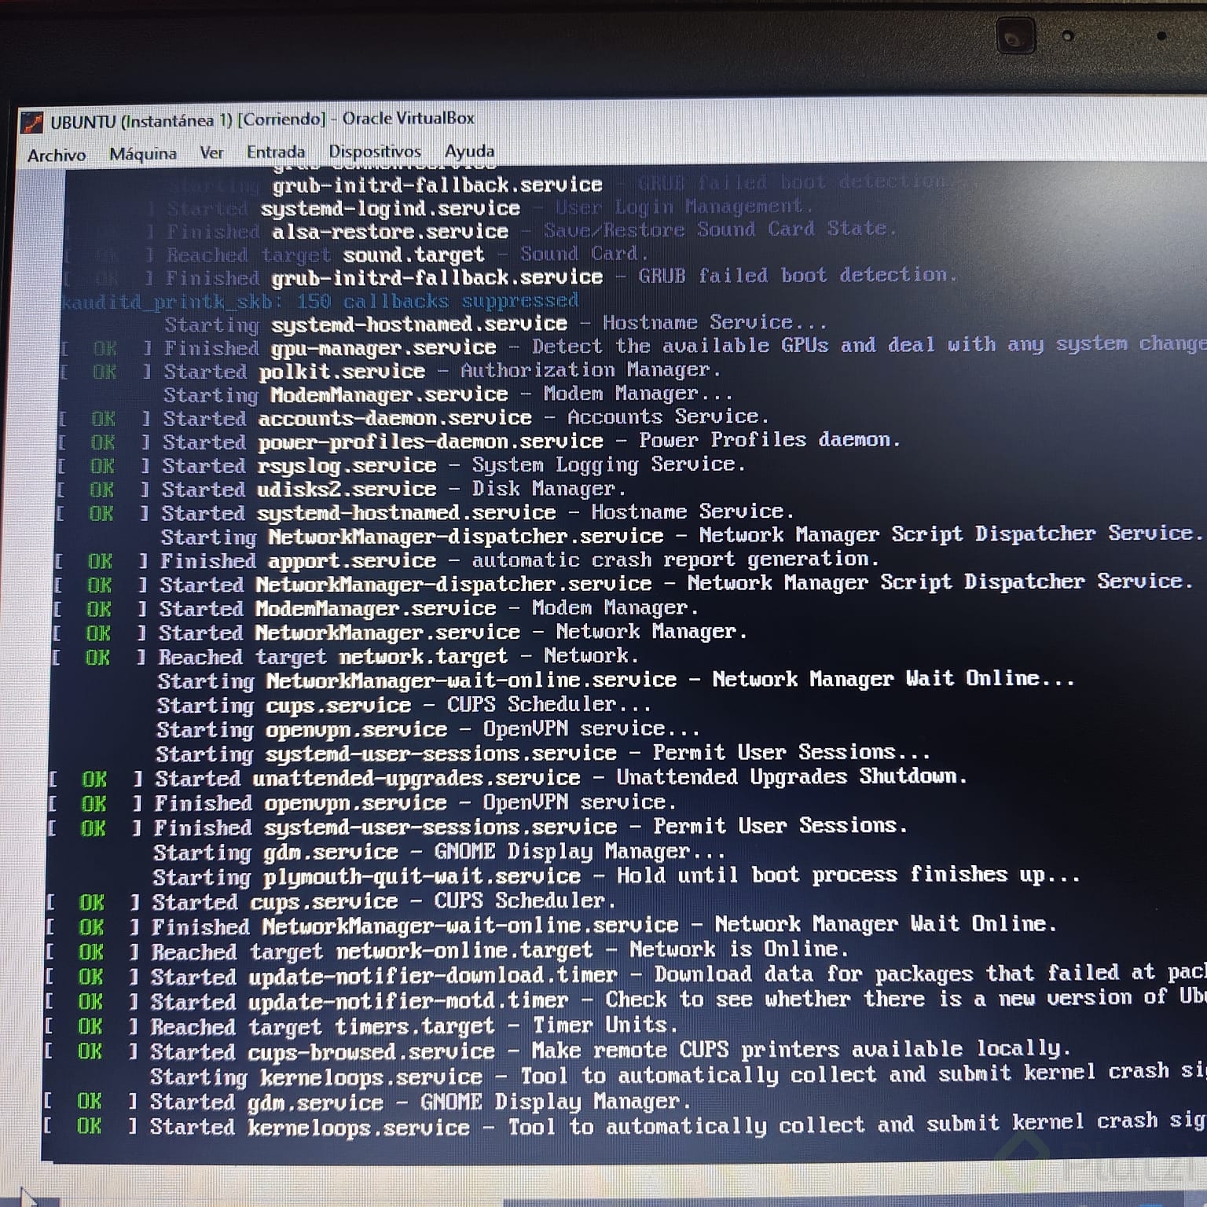1207x1207 pixels.
Task: Click the VirtualBox icon in the title bar
Action: [x=32, y=123]
